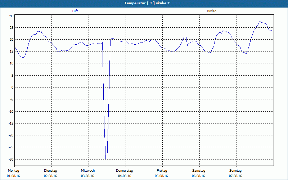
Task: Click the 10 y-axis value
Action: 12,63
